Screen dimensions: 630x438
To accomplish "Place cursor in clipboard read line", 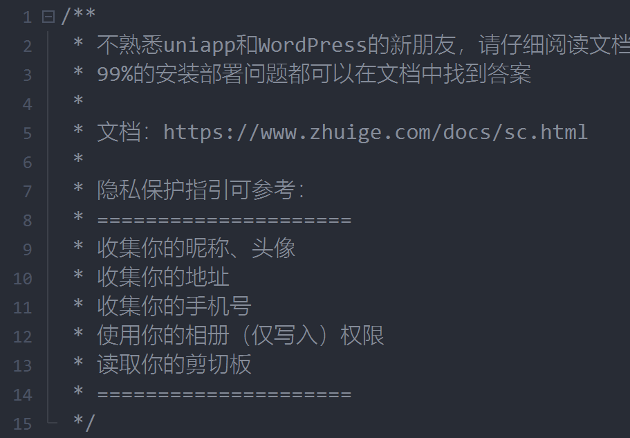I will click(x=174, y=364).
